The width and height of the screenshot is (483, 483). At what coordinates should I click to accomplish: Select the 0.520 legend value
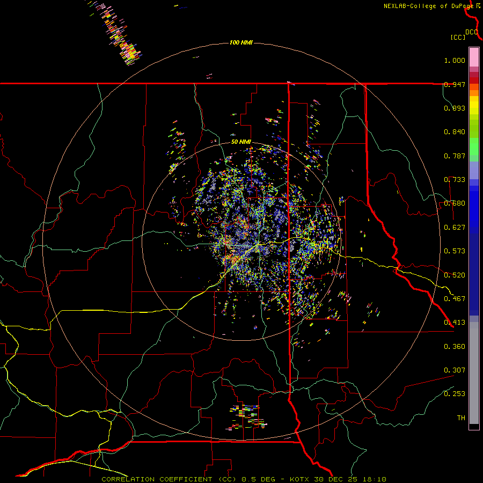[x=455, y=275]
